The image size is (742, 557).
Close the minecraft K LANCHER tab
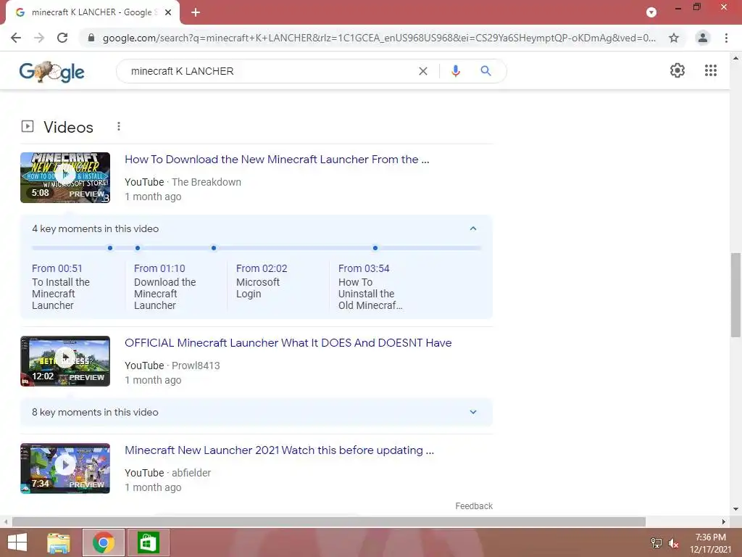(x=168, y=12)
